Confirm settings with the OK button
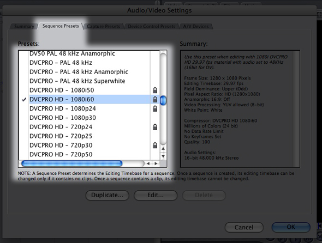Viewport: 322px width, 243px height. (x=291, y=227)
